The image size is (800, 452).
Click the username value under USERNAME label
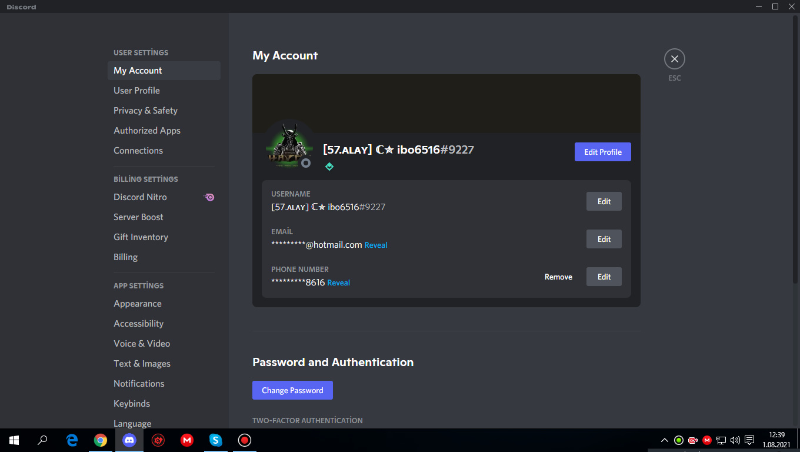coord(328,207)
